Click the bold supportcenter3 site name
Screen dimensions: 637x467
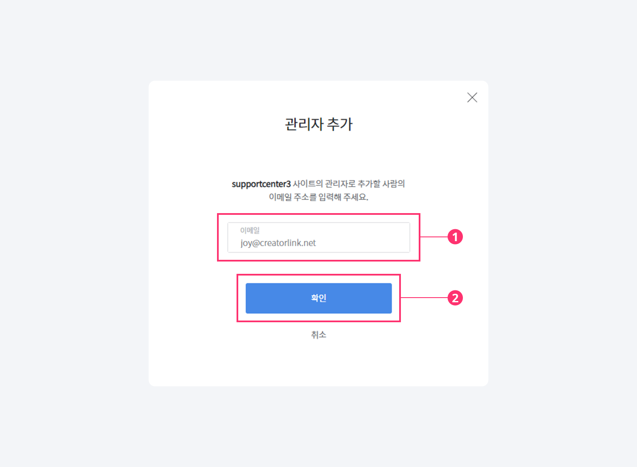[x=261, y=184]
